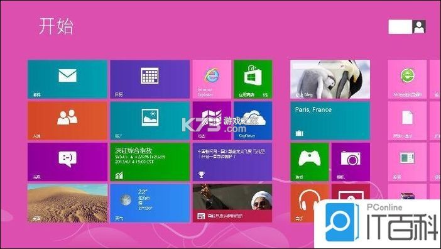The width and height of the screenshot is (441, 249).
Task: Click the briefcase icon on Travel tile
Action: (299, 133)
